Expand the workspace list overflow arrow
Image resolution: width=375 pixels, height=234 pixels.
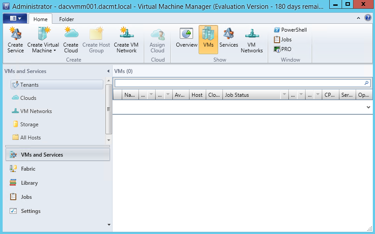(x=109, y=225)
